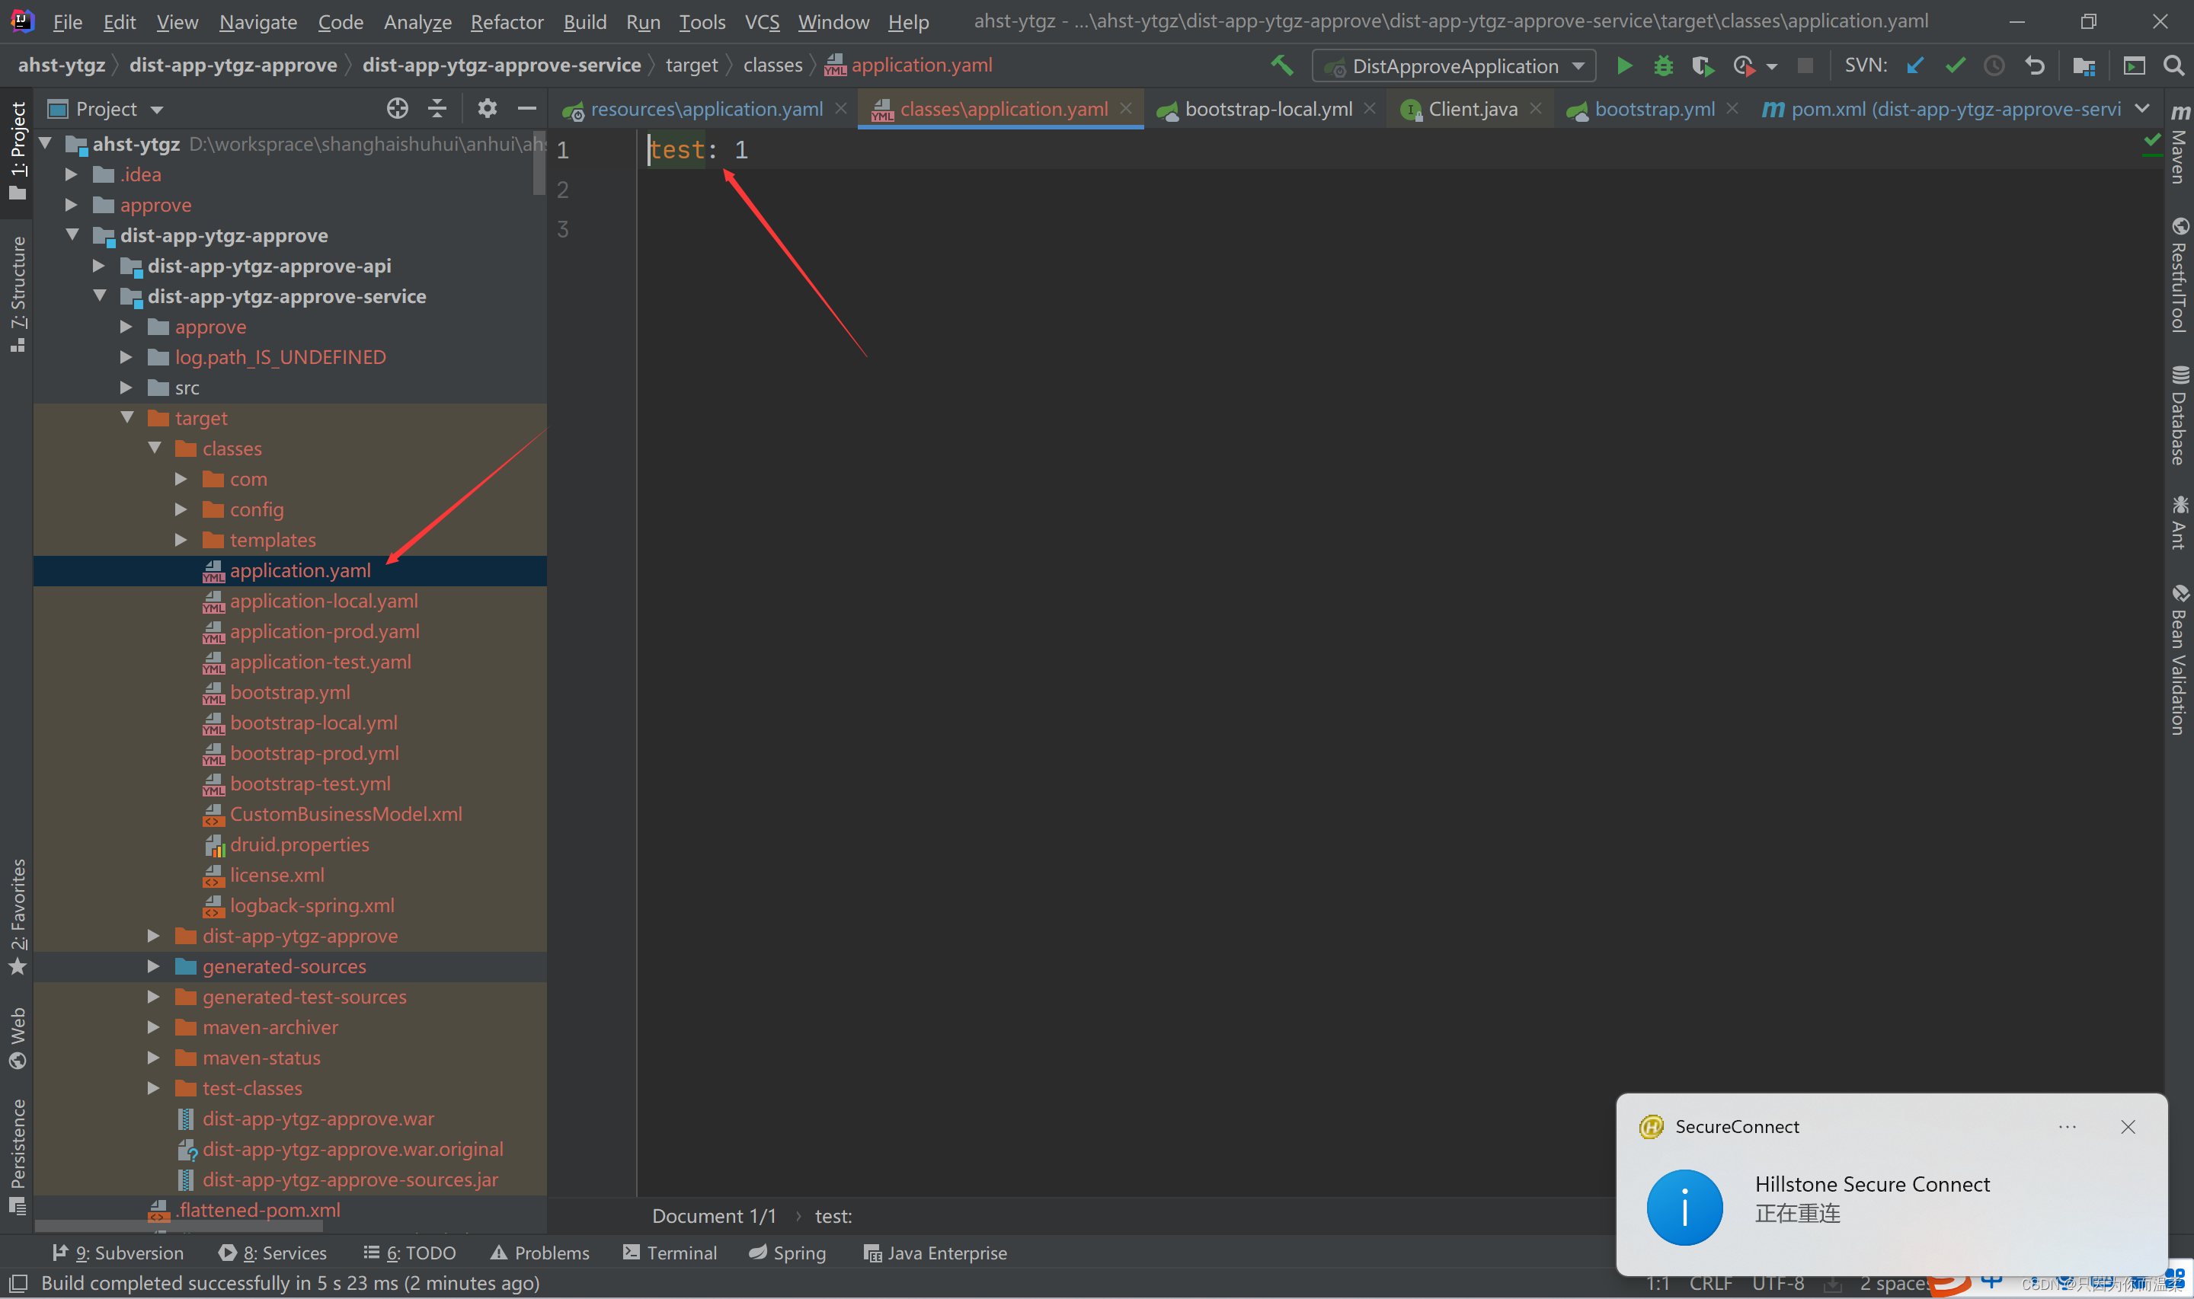The height and width of the screenshot is (1299, 2194).
Task: Open DistApproveApplication run configuration dropdown
Action: tap(1454, 65)
